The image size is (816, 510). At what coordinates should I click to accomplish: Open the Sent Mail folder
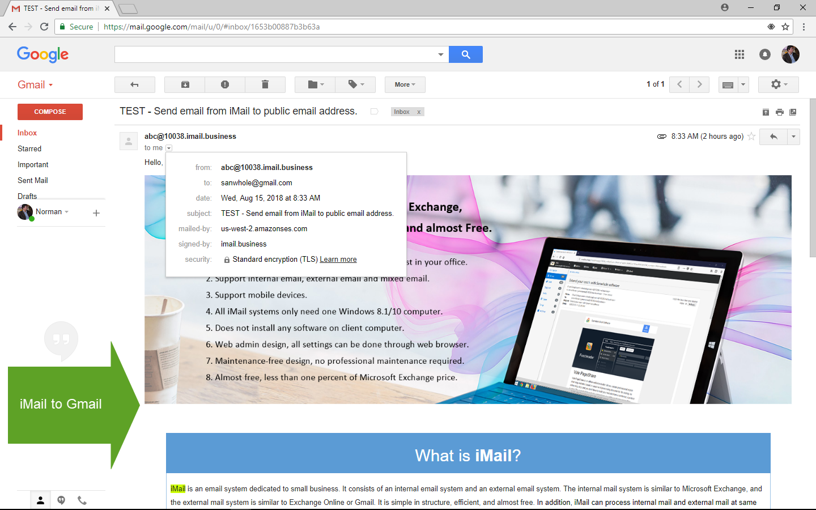click(x=33, y=180)
